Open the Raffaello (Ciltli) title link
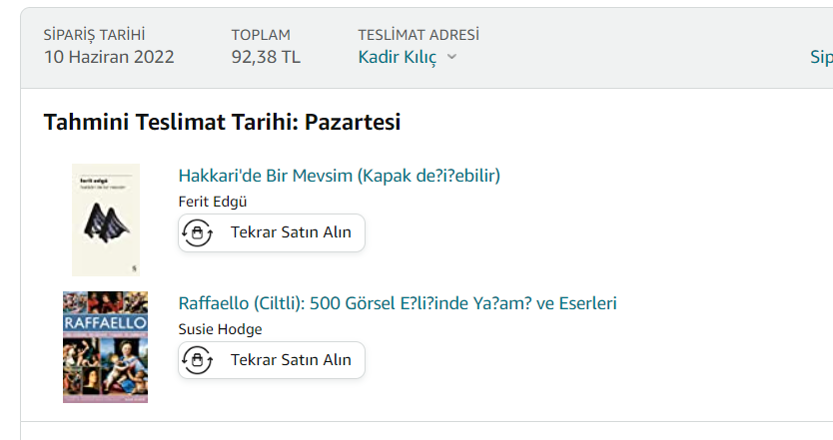The image size is (833, 440). point(397,303)
